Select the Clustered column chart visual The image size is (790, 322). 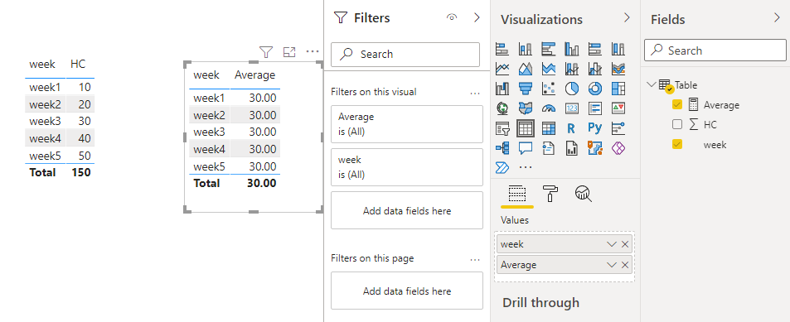tap(571, 49)
